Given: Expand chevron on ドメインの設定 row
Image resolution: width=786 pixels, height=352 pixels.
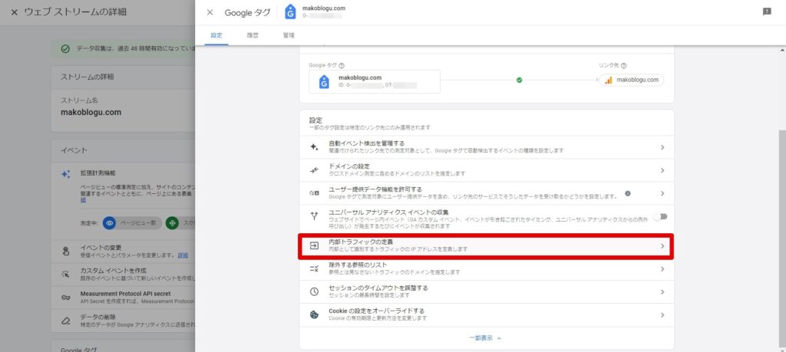Looking at the screenshot, I should pyautogui.click(x=662, y=170).
